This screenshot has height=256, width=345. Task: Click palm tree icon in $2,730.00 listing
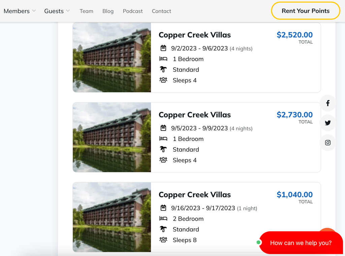(163, 149)
